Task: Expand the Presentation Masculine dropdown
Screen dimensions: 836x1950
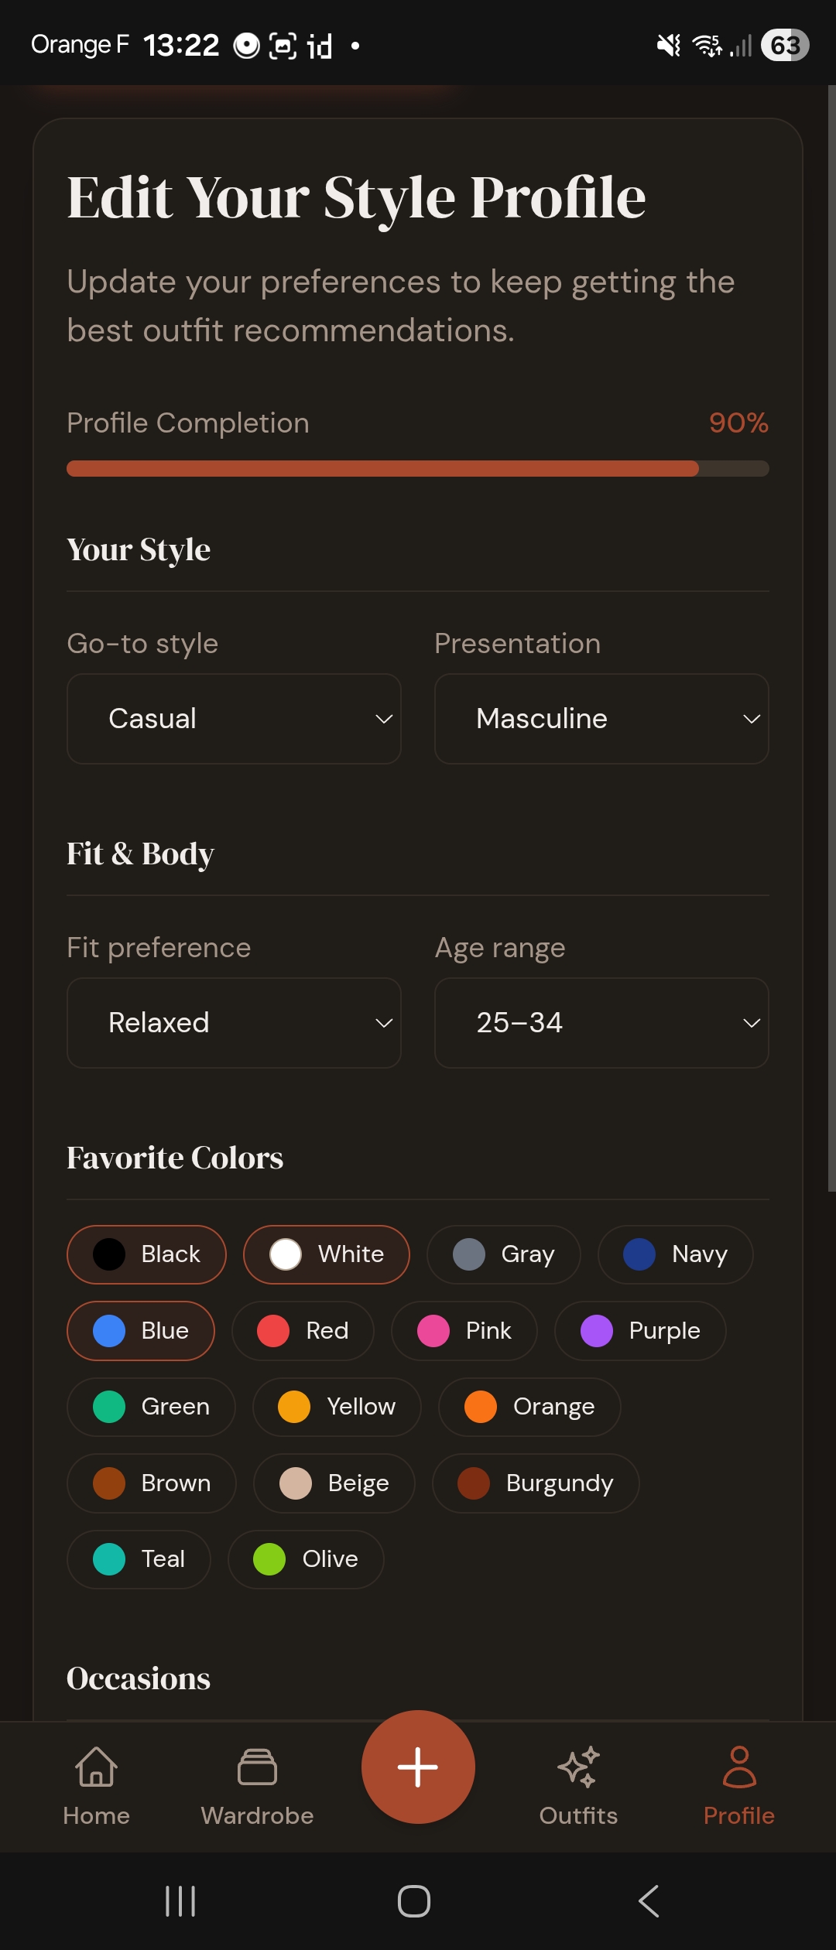Action: point(601,719)
